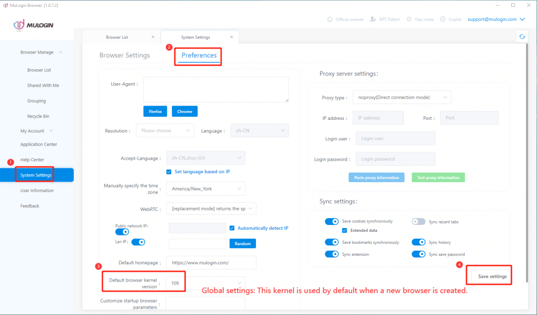537x315 pixels.
Task: Click the Login user field
Action: pyautogui.click(x=395, y=138)
